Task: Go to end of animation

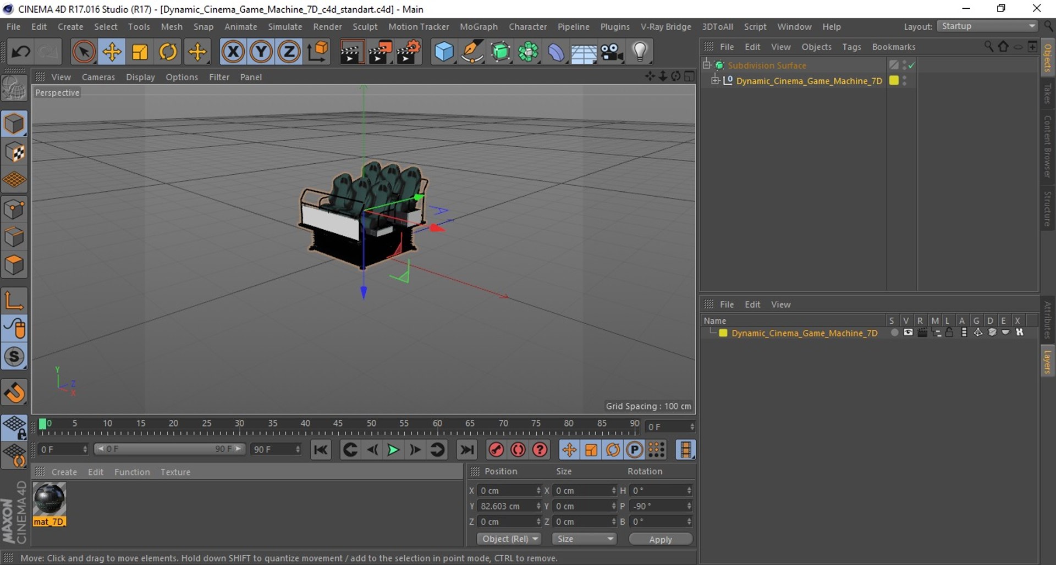Action: pos(467,450)
